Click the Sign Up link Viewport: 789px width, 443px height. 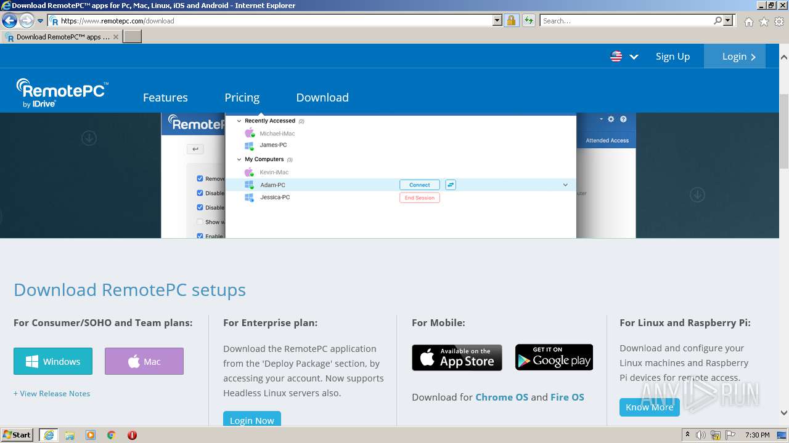coord(672,57)
